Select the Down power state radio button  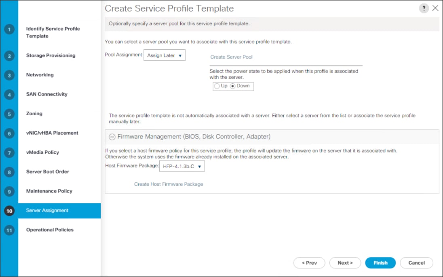click(233, 86)
